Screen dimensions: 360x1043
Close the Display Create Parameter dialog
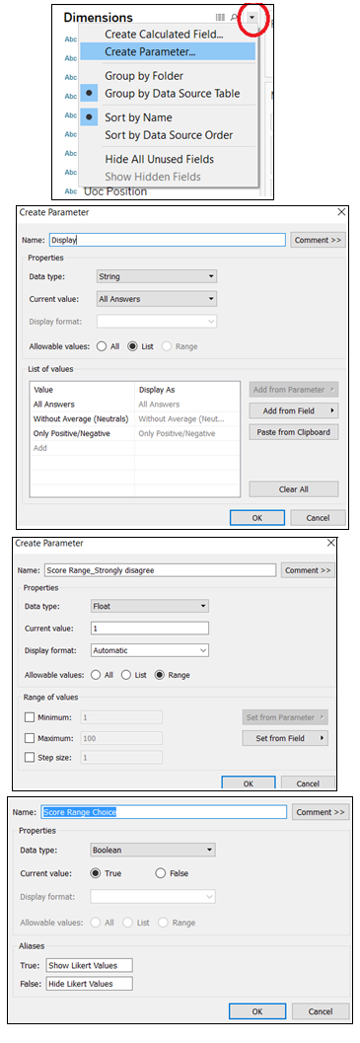[x=341, y=212]
